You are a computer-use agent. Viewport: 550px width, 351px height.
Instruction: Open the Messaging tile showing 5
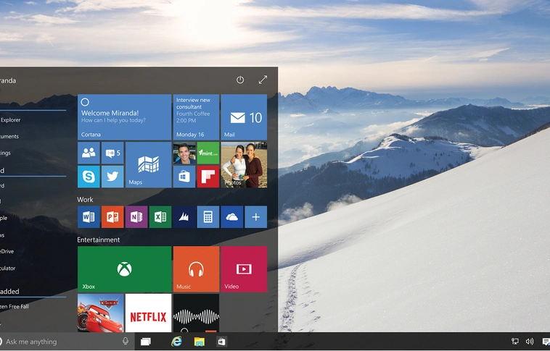point(112,153)
